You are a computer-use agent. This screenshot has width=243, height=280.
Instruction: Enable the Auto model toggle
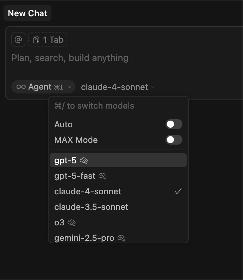click(x=174, y=124)
